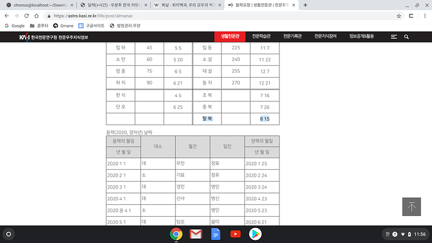Launch YouTube from the shelf
432x243 pixels.
pos(235,234)
